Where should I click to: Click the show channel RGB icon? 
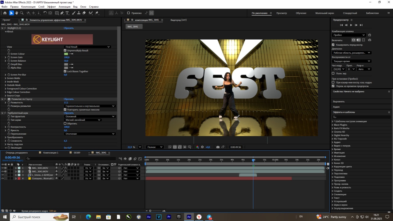[x=197, y=147]
